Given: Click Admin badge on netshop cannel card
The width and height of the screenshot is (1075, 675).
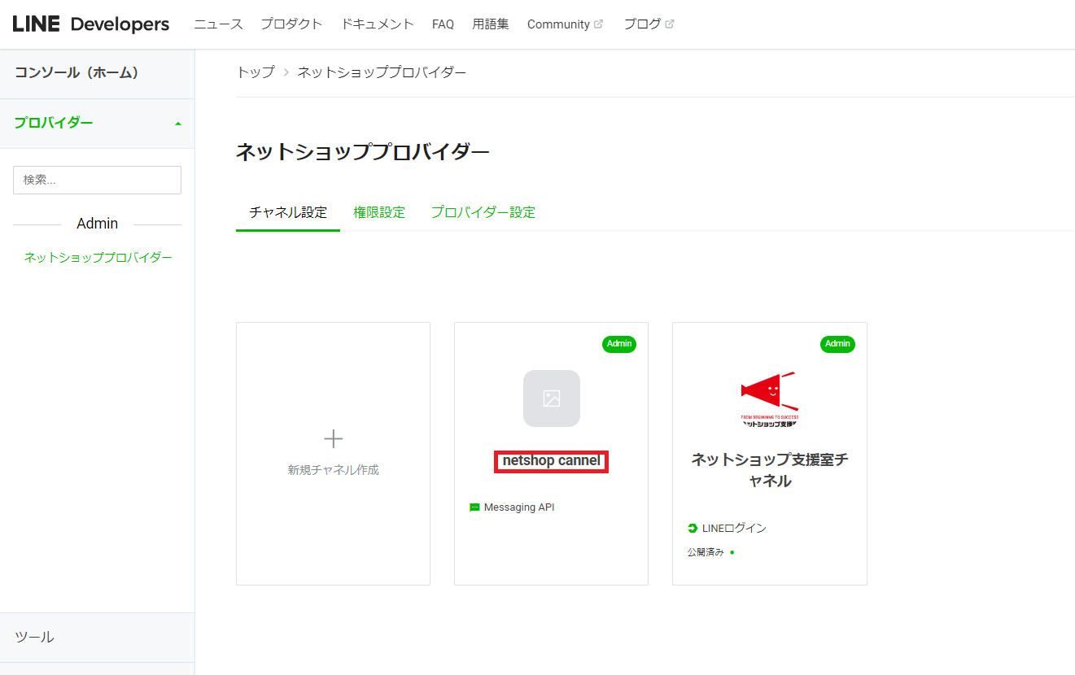Looking at the screenshot, I should 619,344.
